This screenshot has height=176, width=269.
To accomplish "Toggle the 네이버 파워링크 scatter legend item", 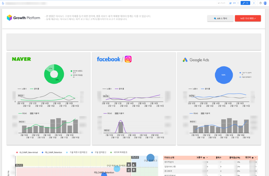I will coord(120,152).
